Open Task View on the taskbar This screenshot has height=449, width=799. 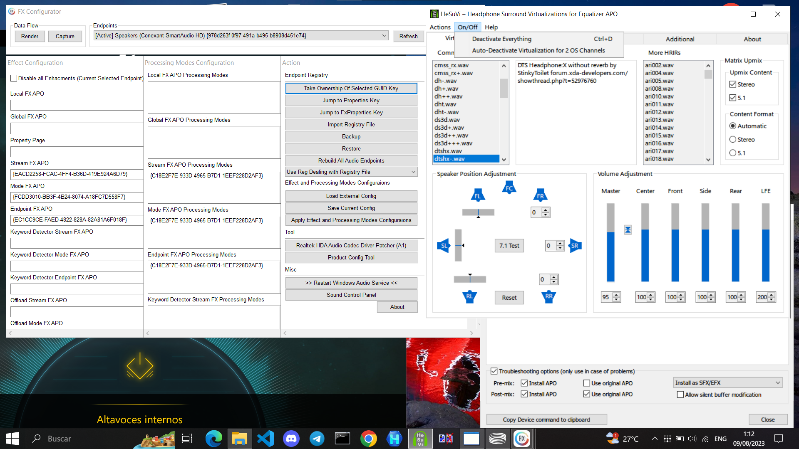tap(187, 439)
